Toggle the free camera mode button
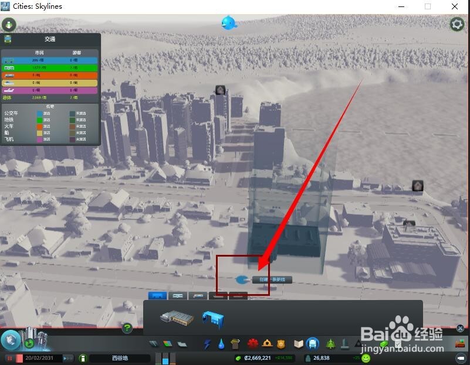Screen dimensions: 470x365 (460, 358)
